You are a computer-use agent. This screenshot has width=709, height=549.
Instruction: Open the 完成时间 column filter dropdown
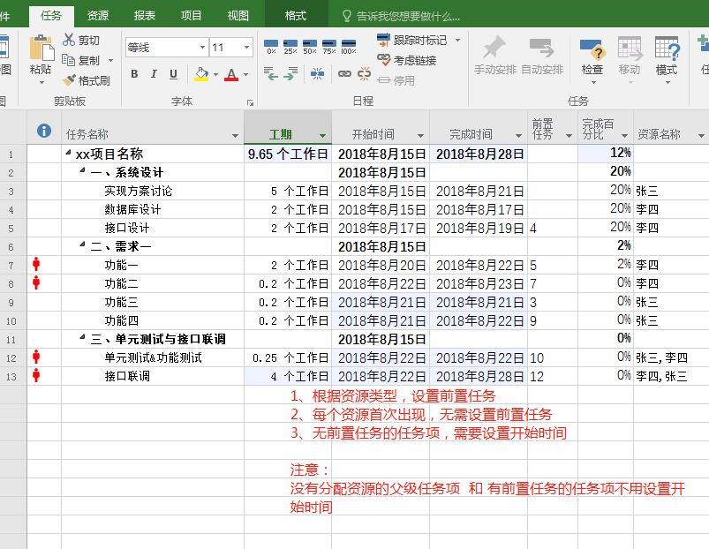(518, 136)
